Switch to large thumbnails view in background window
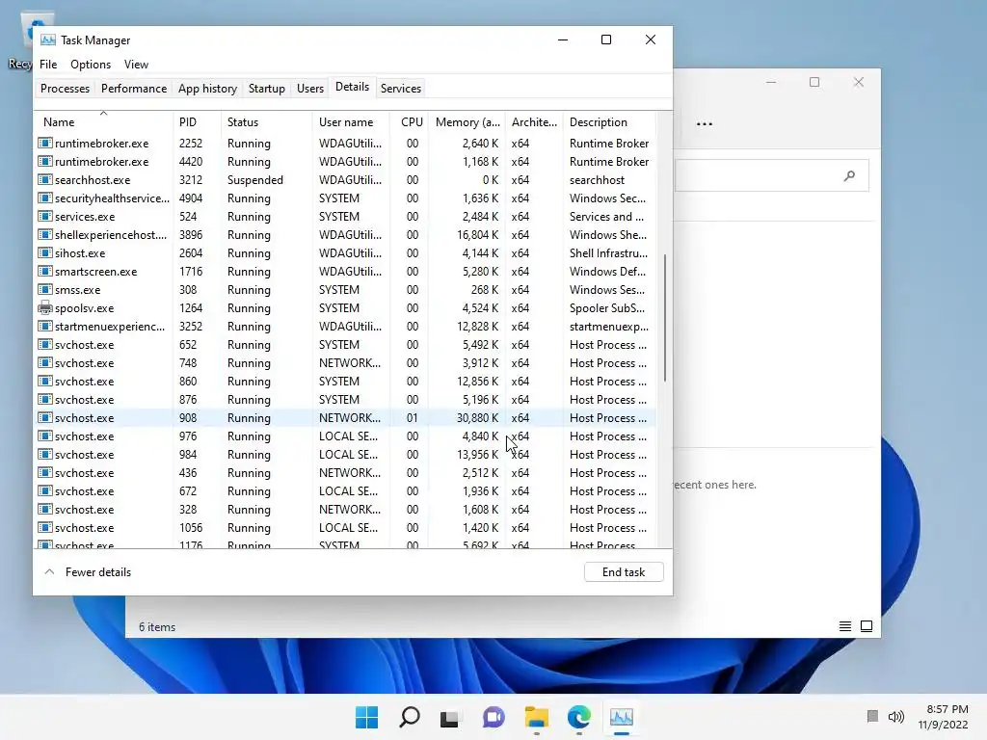Image resolution: width=987 pixels, height=740 pixels. 867,626
